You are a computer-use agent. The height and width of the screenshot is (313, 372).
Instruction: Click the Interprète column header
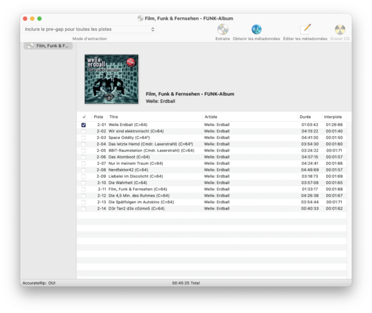tap(334, 117)
